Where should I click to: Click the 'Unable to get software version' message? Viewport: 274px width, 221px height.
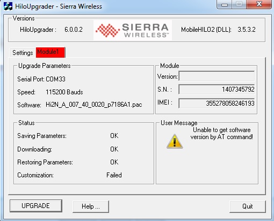coord(222,133)
